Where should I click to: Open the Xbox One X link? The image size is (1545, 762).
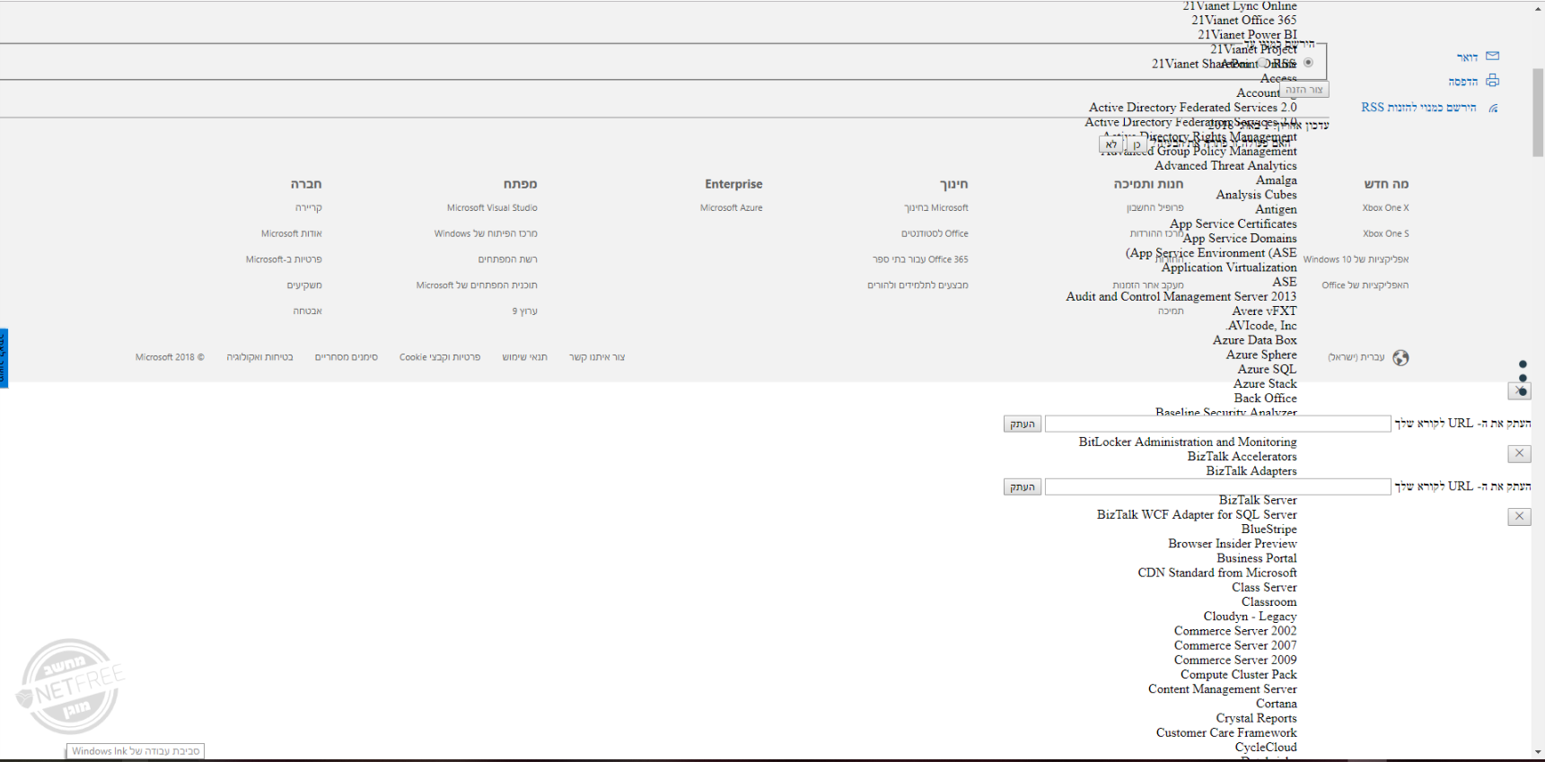tap(1385, 208)
